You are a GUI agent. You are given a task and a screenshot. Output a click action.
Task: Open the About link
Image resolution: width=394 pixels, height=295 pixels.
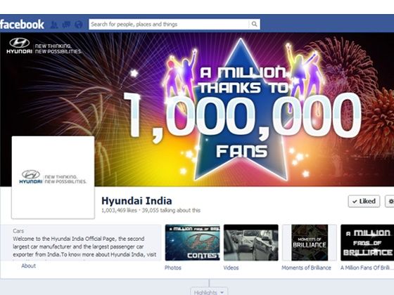click(28, 266)
